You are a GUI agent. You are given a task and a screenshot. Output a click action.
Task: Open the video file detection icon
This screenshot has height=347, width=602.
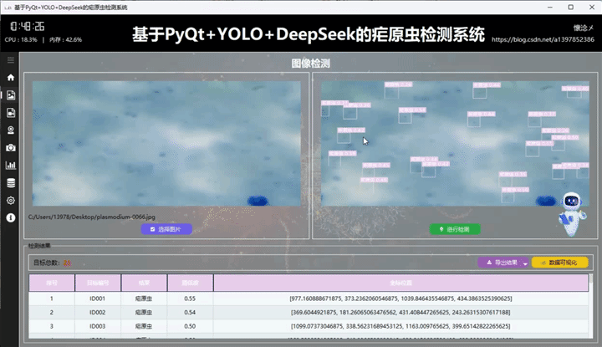[x=11, y=113]
